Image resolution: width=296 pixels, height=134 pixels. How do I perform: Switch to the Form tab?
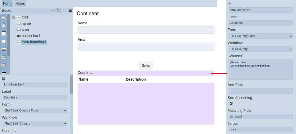click(x=7, y=4)
